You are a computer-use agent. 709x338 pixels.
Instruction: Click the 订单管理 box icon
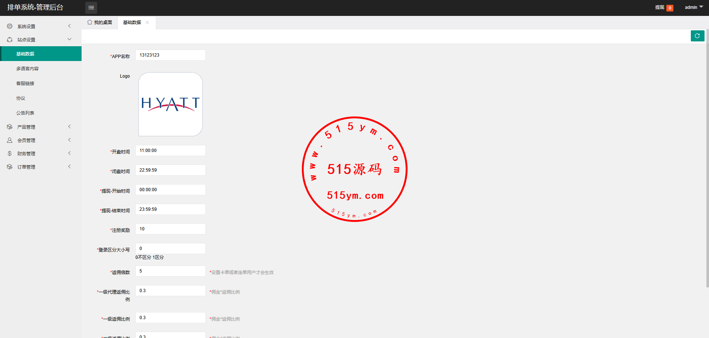[x=10, y=167]
